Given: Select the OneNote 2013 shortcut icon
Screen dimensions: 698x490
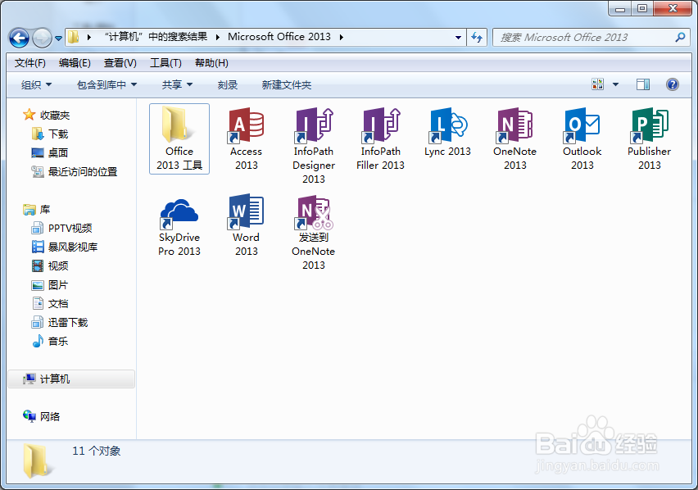Looking at the screenshot, I should tap(515, 125).
